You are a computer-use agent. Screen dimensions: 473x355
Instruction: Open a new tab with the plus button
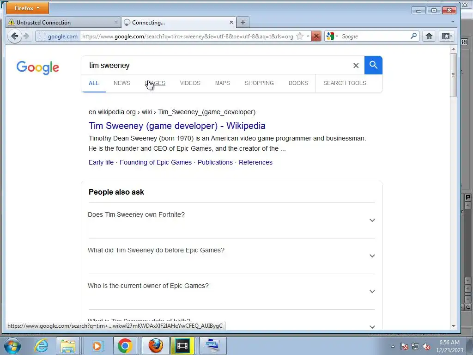[x=243, y=22]
